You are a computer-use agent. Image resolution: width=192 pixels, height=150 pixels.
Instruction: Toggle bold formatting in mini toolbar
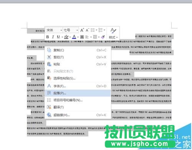point(48,37)
